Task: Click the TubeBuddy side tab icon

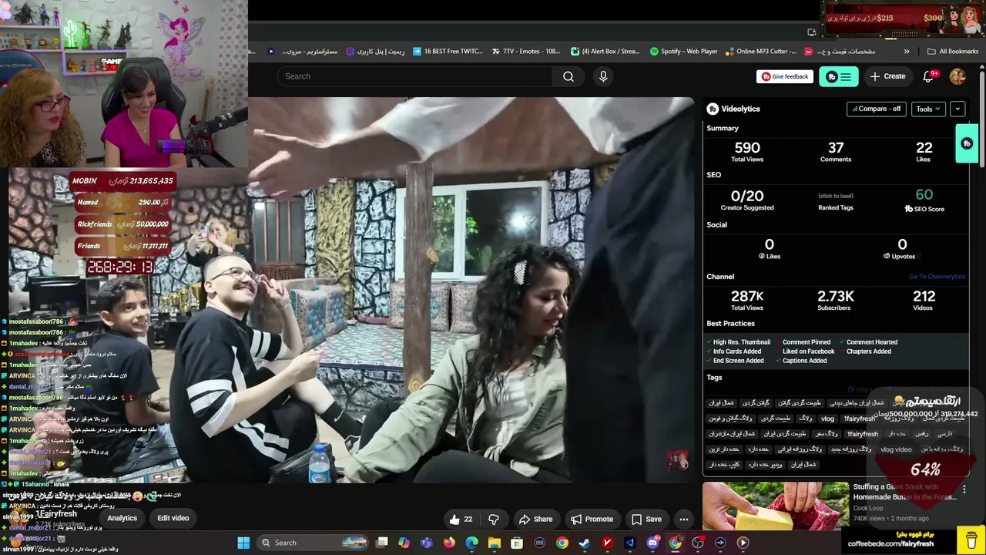Action: coord(967,143)
